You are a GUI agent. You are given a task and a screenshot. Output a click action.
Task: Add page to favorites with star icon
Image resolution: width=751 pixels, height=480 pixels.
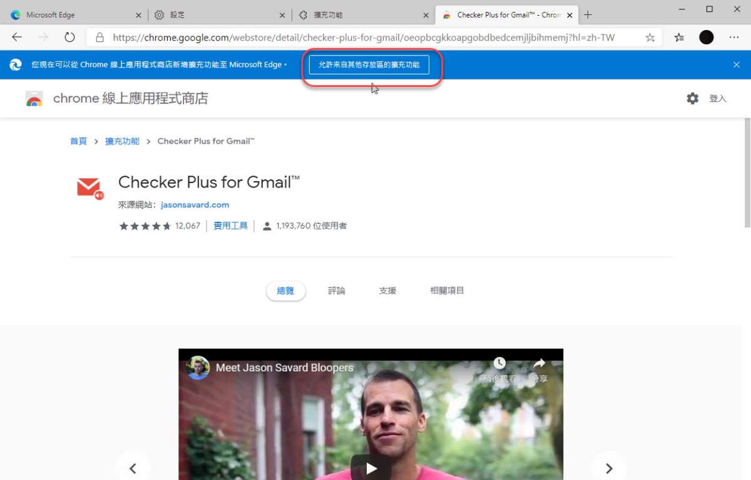coord(650,37)
